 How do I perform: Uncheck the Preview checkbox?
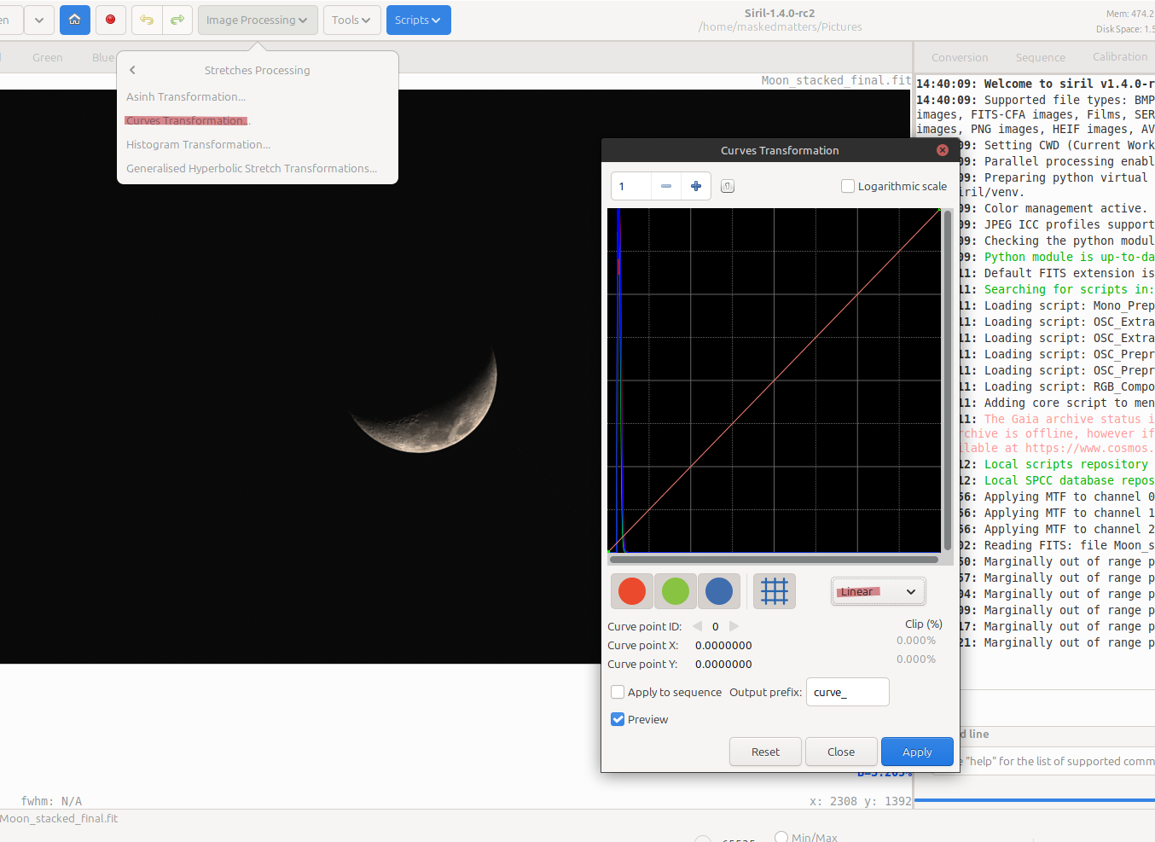[x=618, y=719]
